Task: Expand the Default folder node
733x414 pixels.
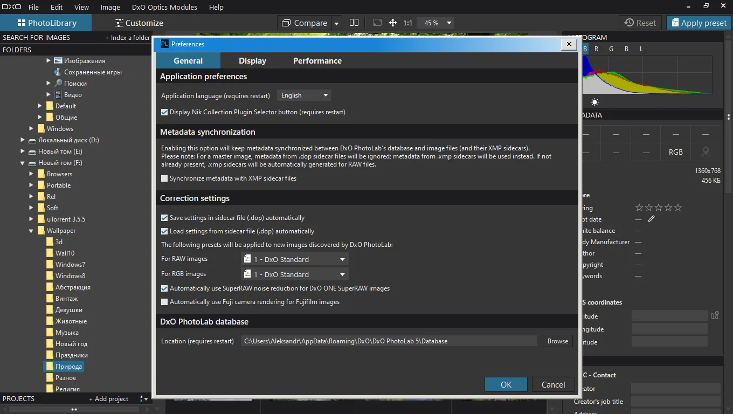Action: click(40, 106)
